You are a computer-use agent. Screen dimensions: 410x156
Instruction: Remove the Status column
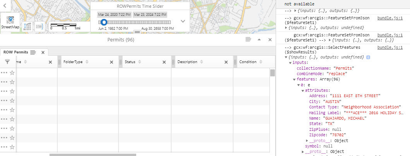tap(164, 62)
